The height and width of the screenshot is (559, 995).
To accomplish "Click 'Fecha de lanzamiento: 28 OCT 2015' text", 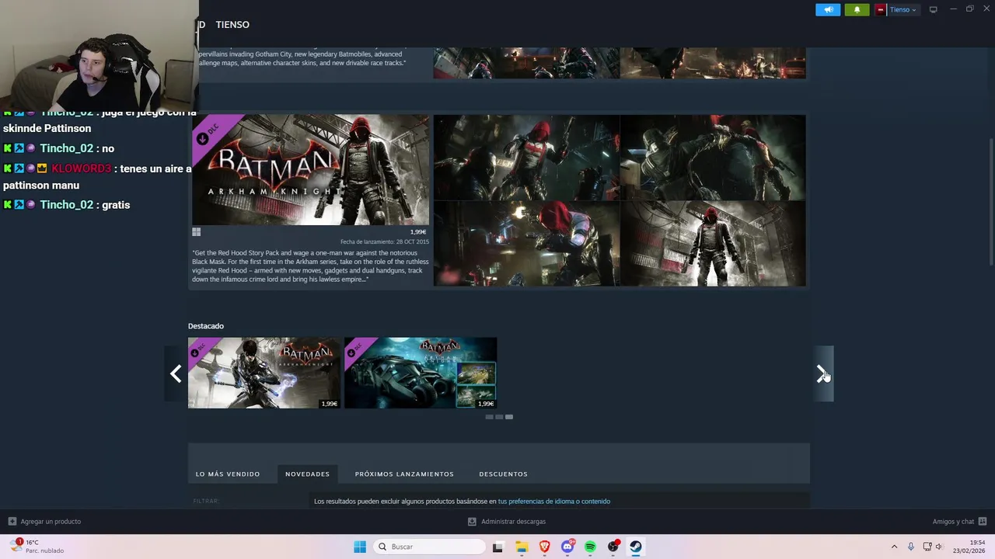I will coord(384,241).
